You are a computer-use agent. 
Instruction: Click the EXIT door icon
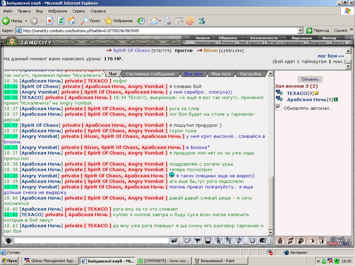click(x=321, y=240)
